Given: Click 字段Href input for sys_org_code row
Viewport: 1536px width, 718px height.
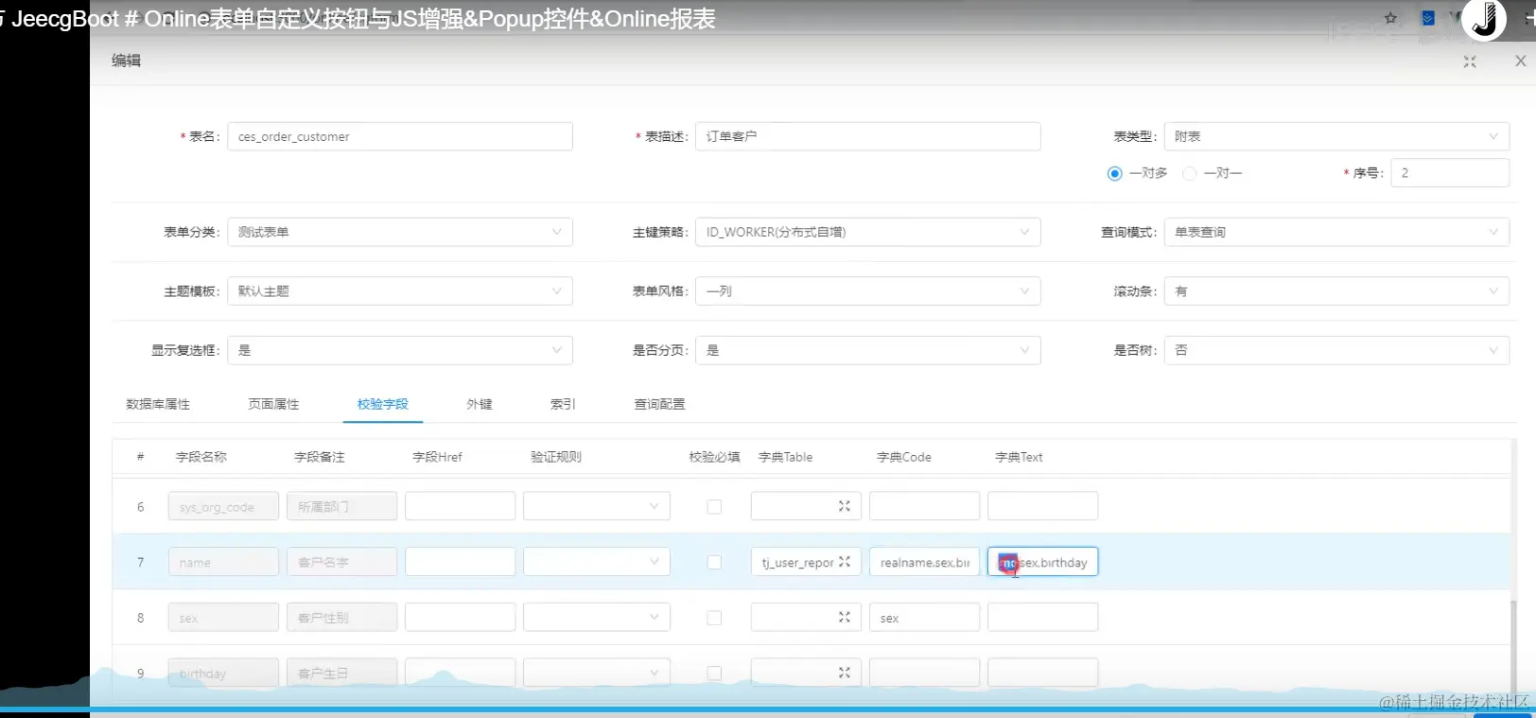Looking at the screenshot, I should pos(461,506).
